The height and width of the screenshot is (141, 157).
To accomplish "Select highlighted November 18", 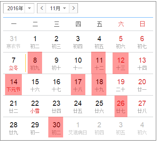I will [x=99, y=85].
